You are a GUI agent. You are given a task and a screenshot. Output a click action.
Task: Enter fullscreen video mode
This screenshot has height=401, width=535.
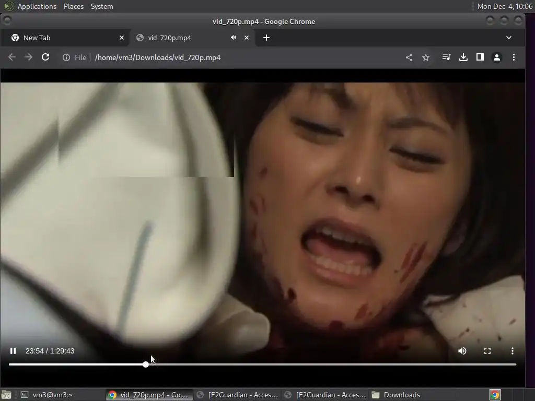tap(487, 351)
